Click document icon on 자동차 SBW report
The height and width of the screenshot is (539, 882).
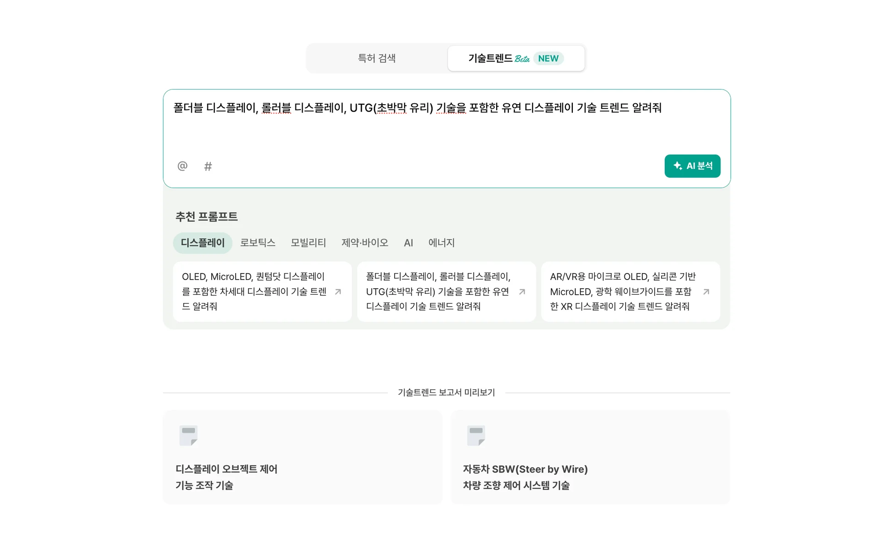[476, 435]
